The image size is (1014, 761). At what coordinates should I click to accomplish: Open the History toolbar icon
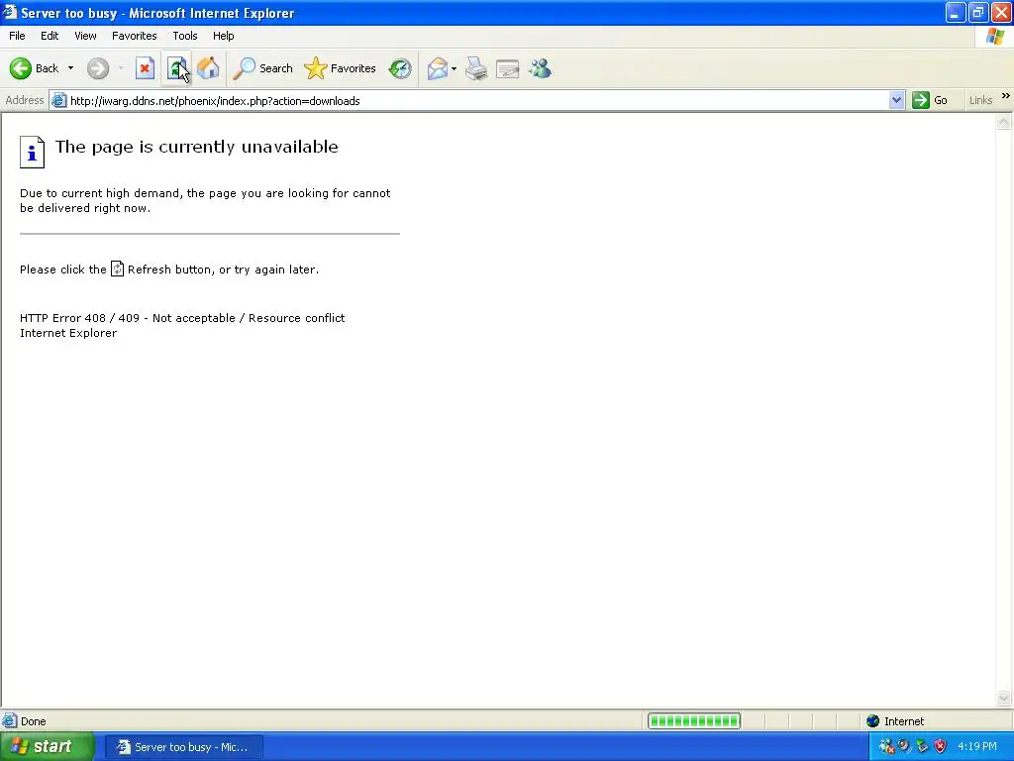(x=400, y=68)
